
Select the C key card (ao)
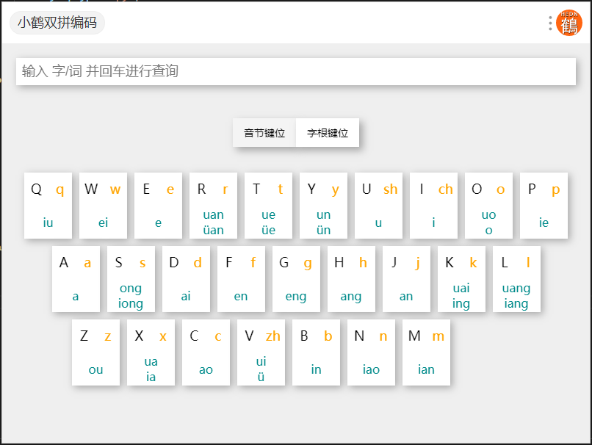tap(206, 352)
